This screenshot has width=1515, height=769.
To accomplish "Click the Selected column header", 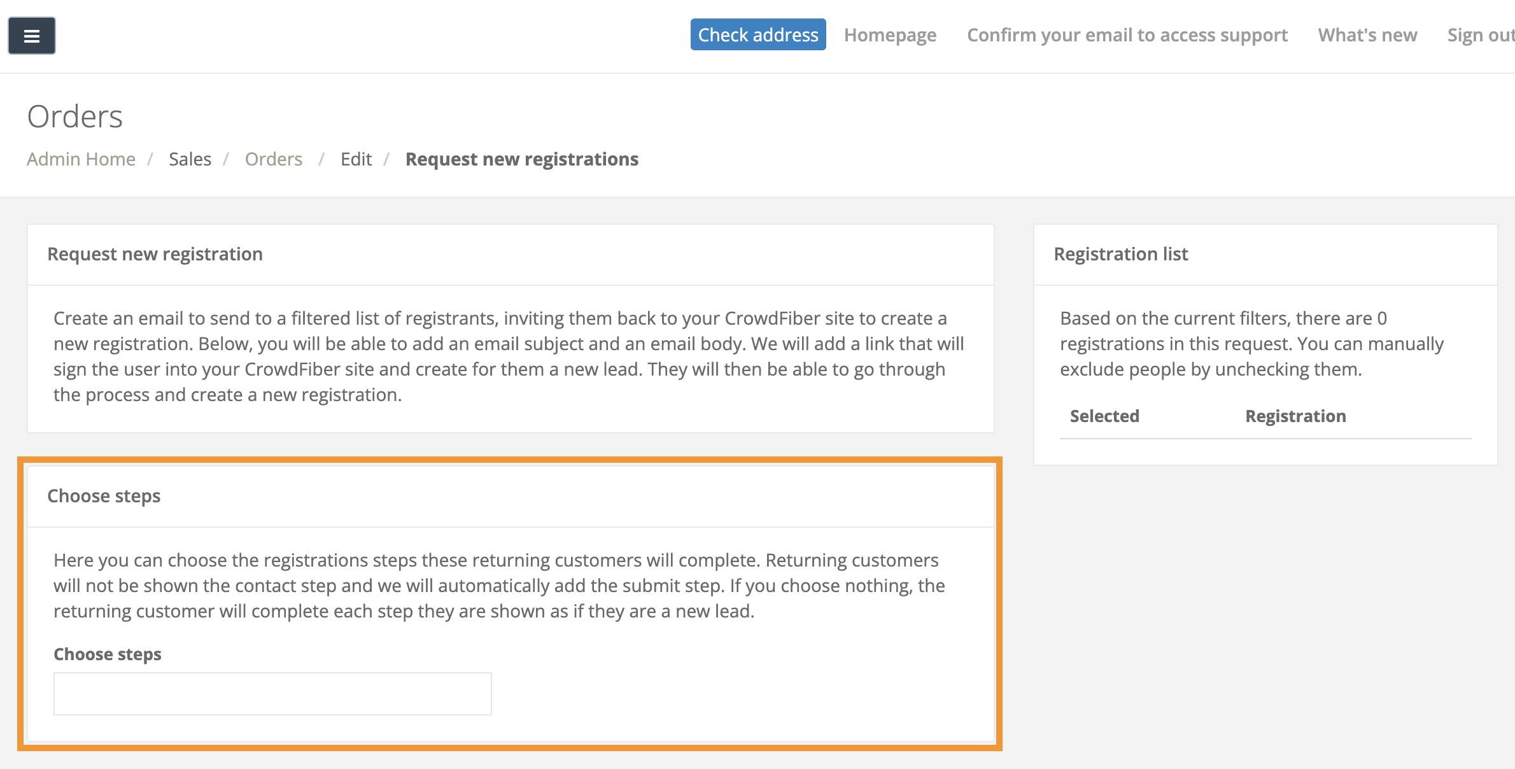I will [x=1104, y=416].
